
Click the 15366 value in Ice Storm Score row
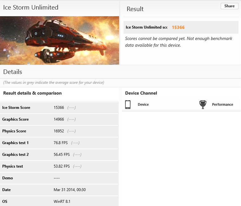59,108
